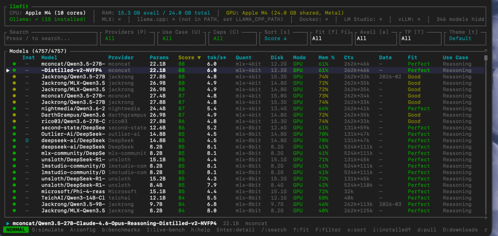The image size is (498, 236).
Task: Open the Avail [a] filter
Action: 376,38
